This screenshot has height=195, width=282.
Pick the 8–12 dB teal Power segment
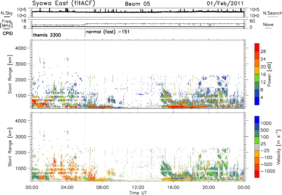(257, 86)
